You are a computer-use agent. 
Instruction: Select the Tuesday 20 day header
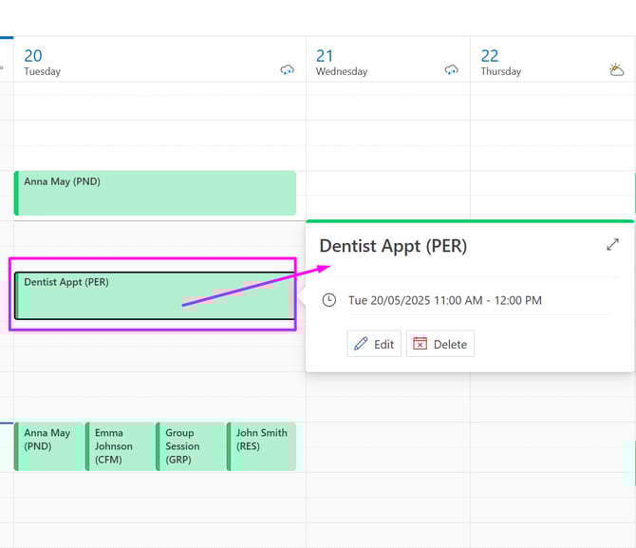click(x=43, y=63)
